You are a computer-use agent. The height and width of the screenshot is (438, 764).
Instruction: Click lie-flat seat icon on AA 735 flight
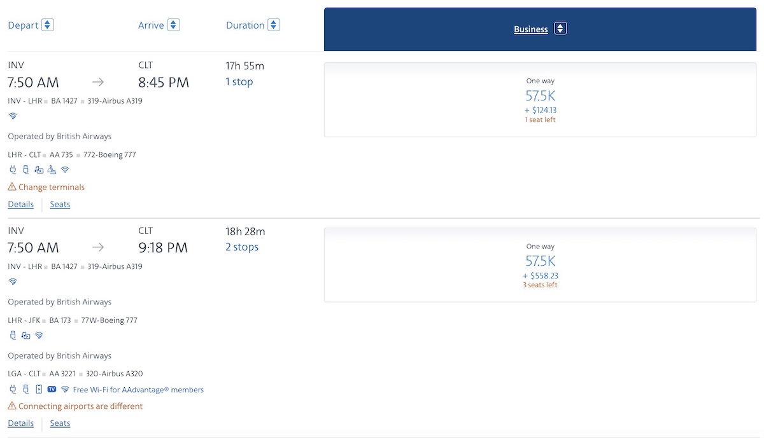52,170
